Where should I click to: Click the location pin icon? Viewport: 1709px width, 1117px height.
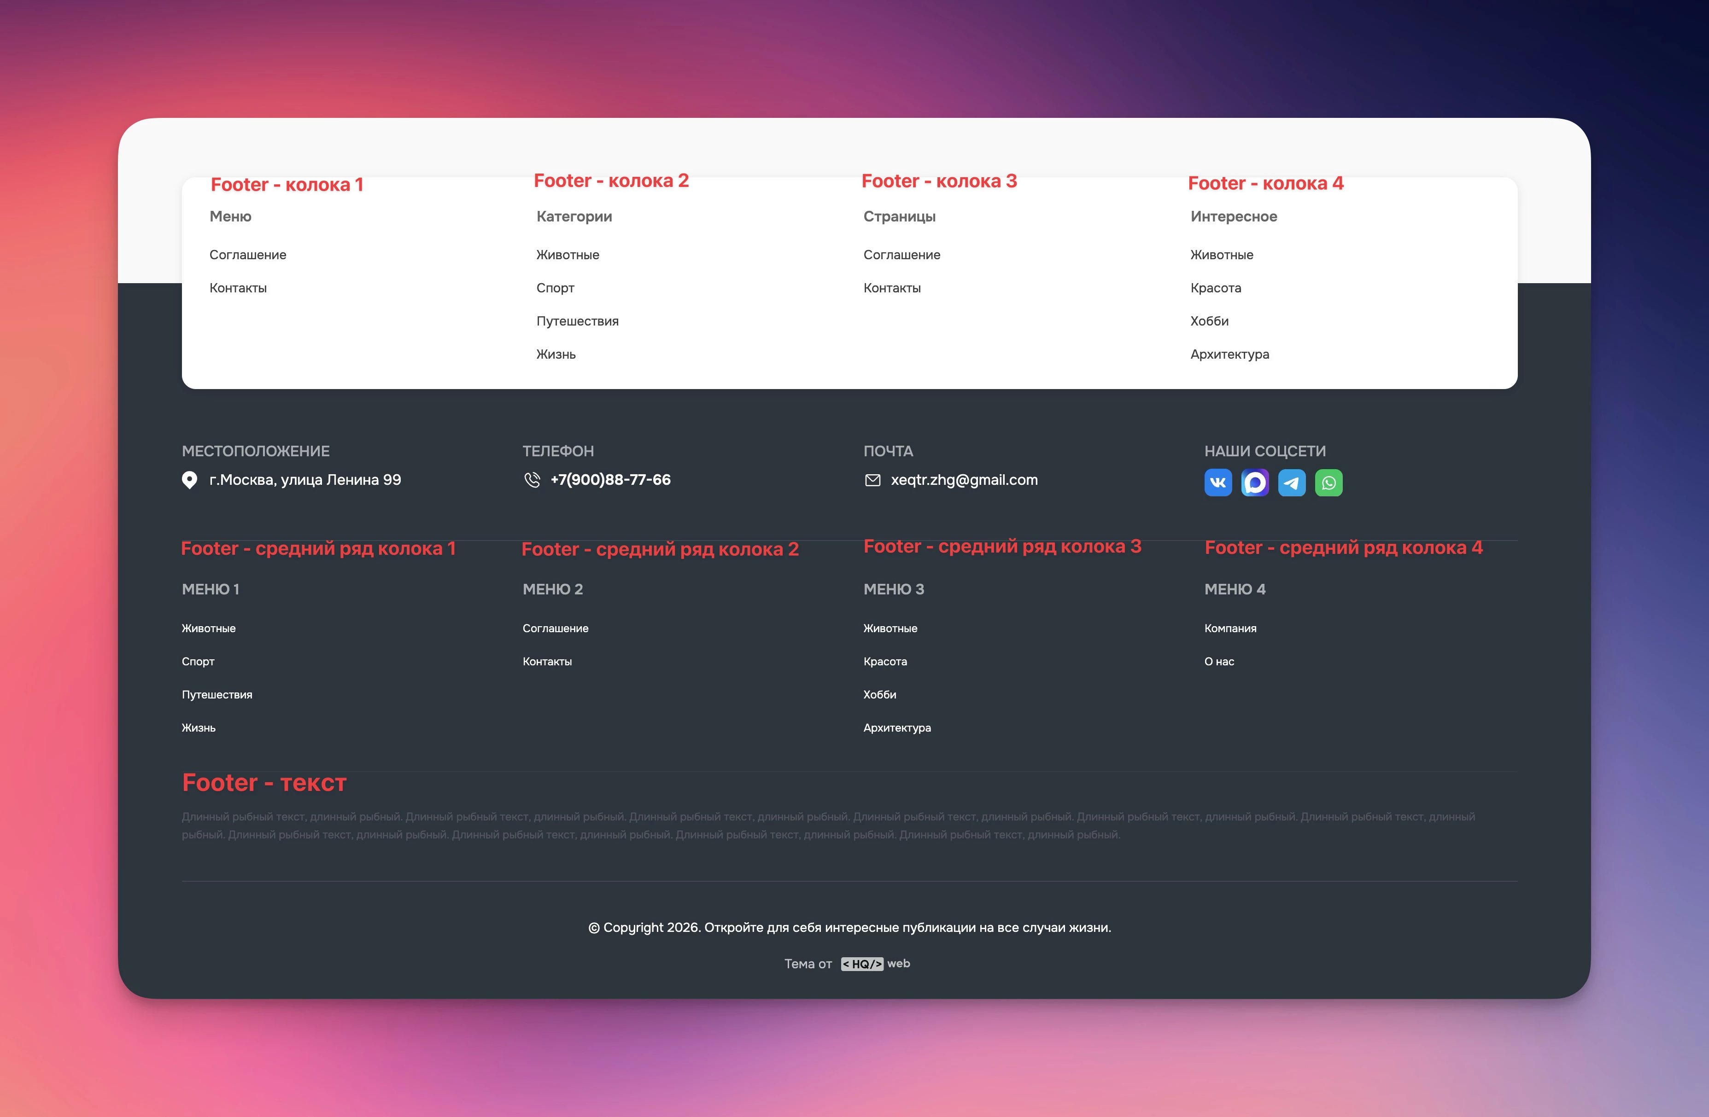pos(190,480)
